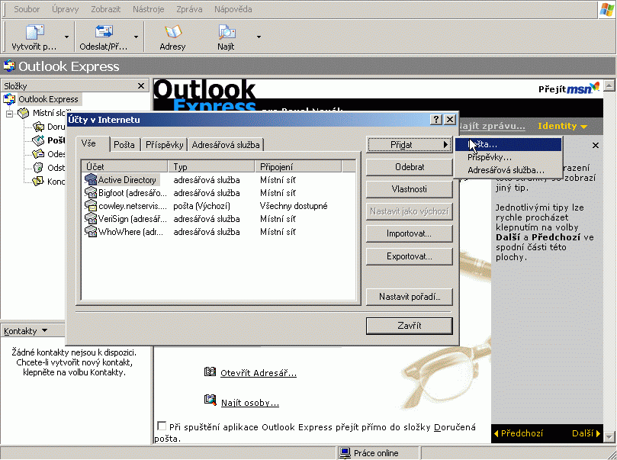Image resolution: width=617 pixels, height=460 pixels.
Task: Open the Zobrazit menu
Action: (106, 9)
